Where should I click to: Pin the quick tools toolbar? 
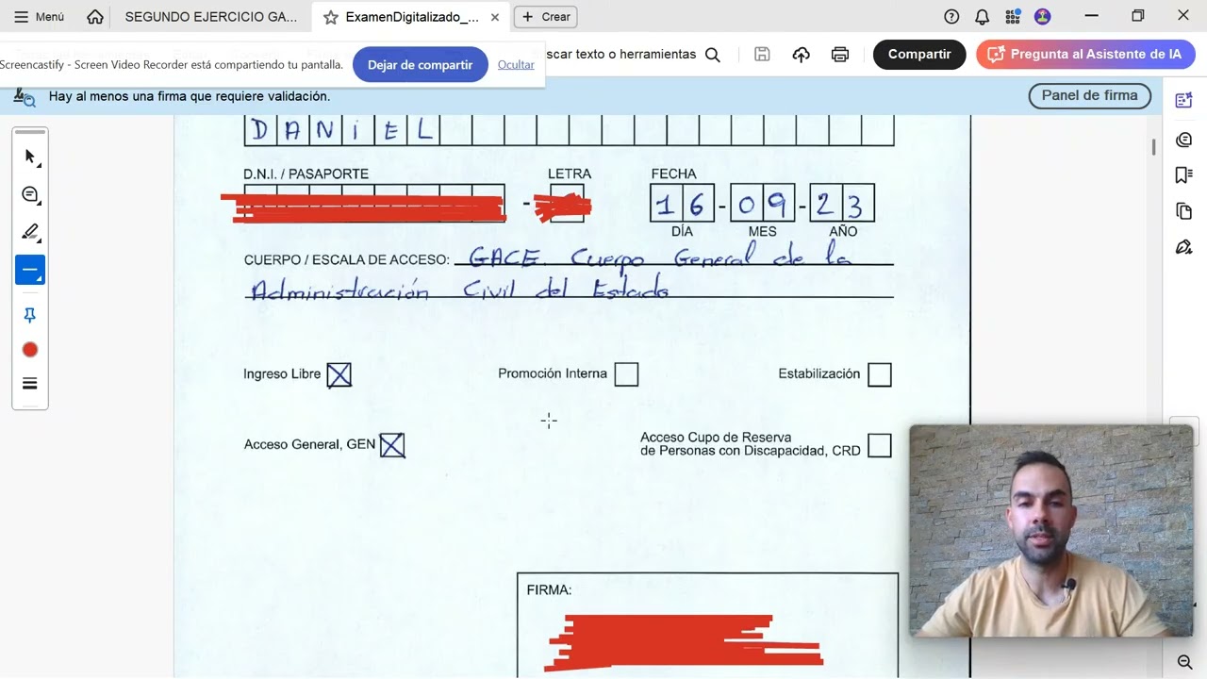tap(30, 315)
